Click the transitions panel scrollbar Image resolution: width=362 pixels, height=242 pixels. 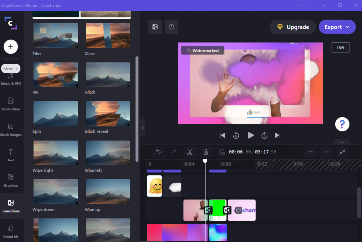(137, 109)
